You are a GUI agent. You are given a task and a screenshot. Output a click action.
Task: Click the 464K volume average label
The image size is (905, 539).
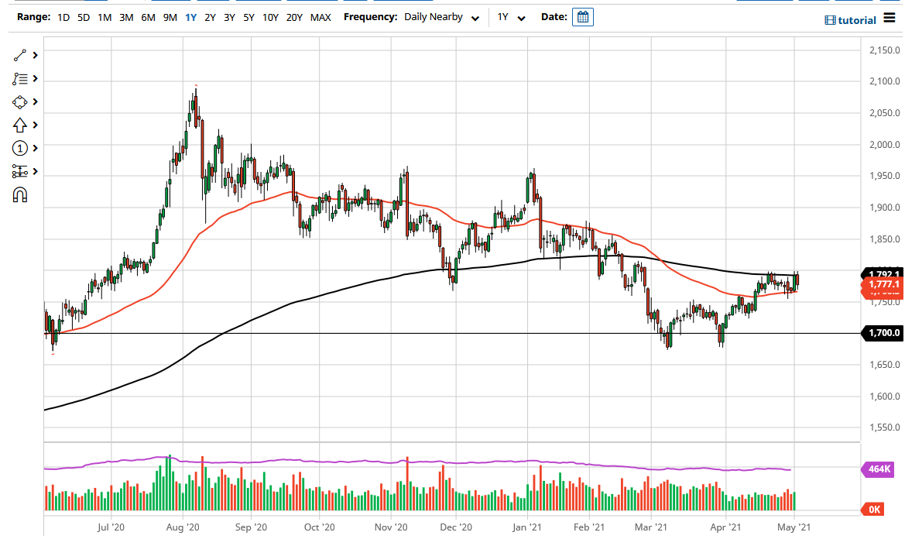[x=878, y=469]
